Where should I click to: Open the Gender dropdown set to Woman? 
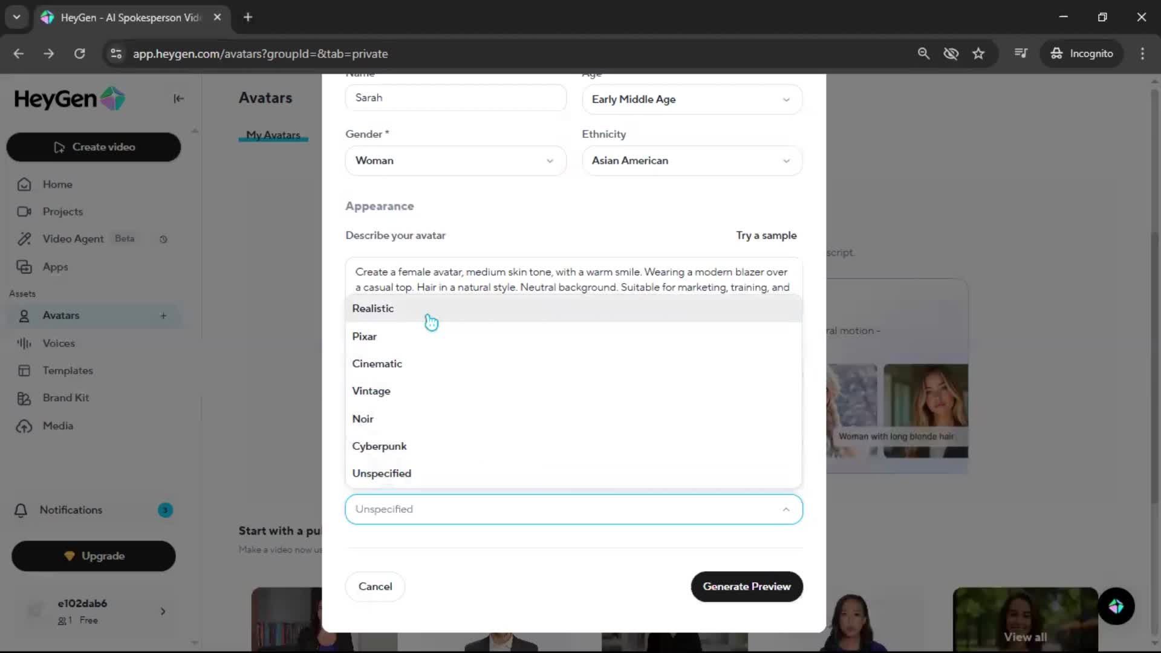455,161
